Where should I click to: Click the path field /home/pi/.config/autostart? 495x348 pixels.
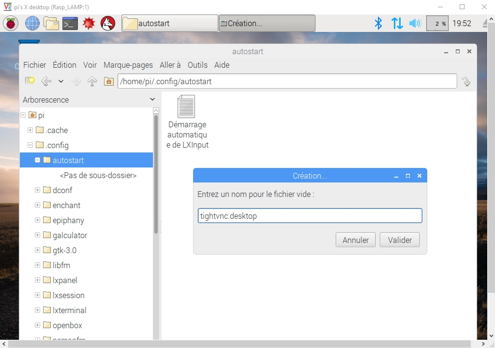click(x=287, y=81)
